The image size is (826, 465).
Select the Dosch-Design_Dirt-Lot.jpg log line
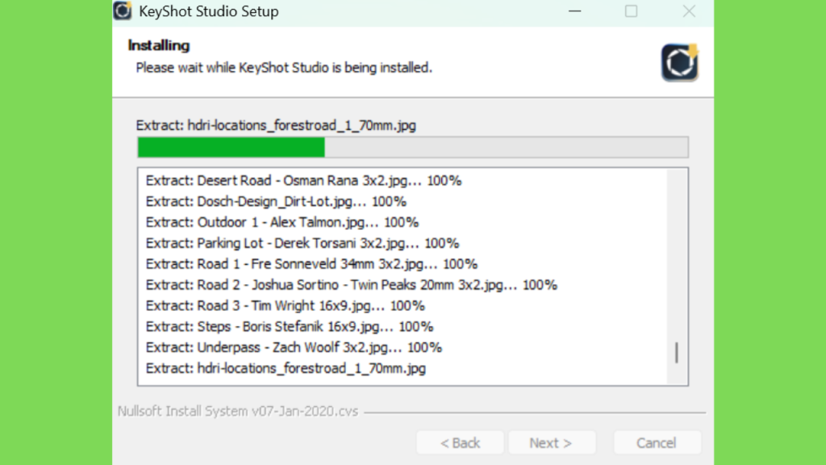(x=276, y=201)
